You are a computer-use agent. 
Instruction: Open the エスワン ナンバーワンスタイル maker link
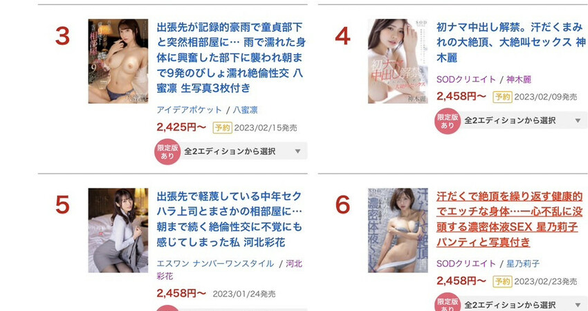tap(215, 263)
